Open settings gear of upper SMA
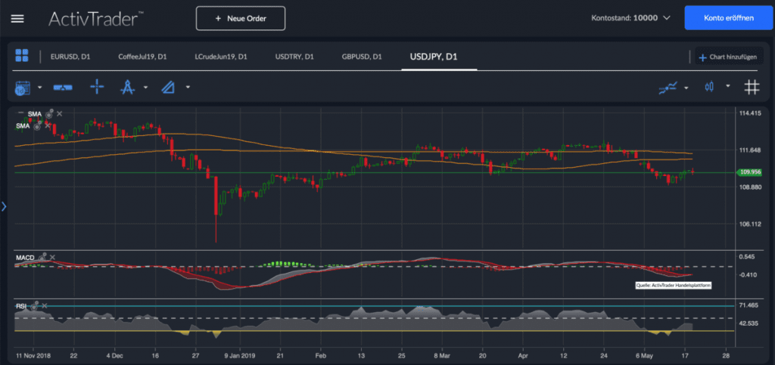This screenshot has width=775, height=365. (49, 114)
